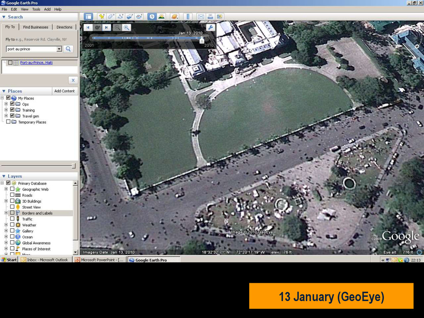
Task: Open the Edit menu
Action: [x=14, y=9]
